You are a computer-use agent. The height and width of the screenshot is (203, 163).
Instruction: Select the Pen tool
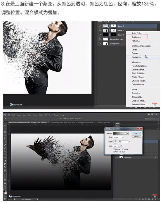(5, 170)
